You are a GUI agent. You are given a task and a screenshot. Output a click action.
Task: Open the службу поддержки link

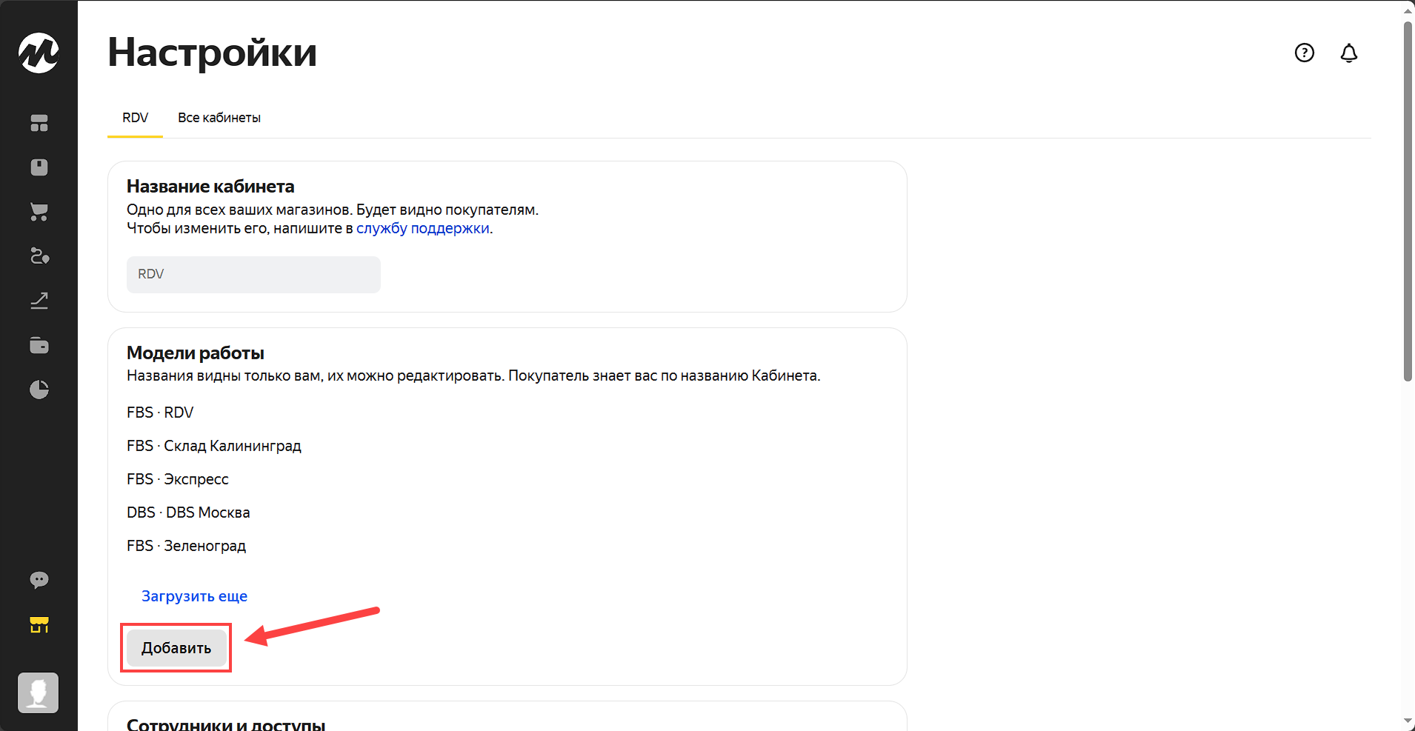[x=423, y=228]
